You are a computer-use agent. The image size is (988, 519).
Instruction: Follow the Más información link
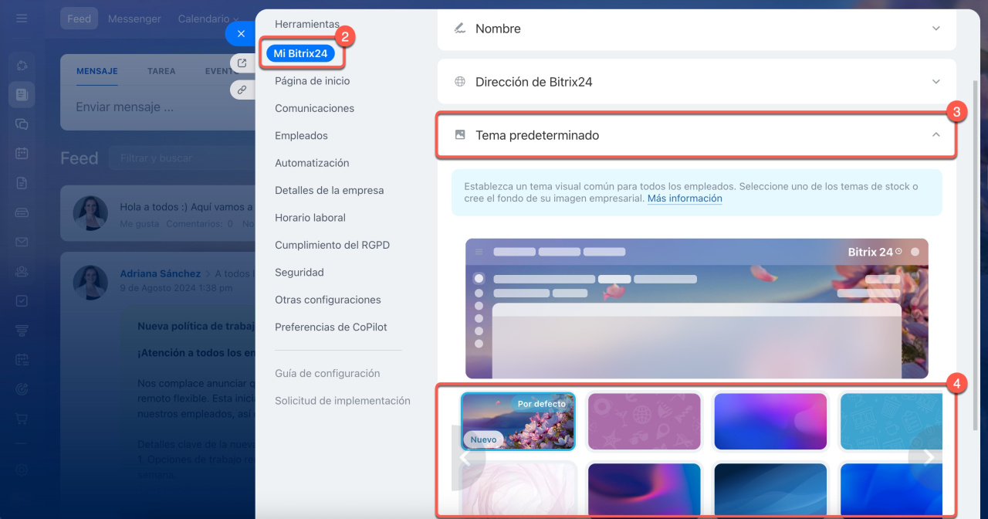tap(685, 198)
